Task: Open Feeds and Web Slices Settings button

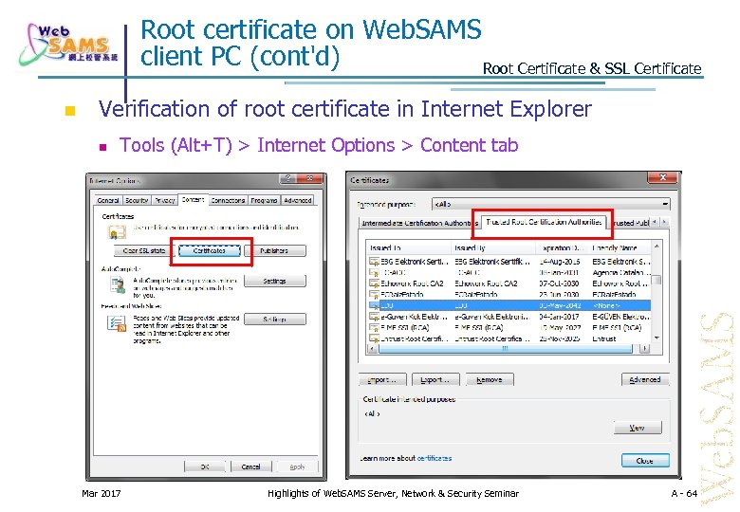Action: tap(275, 320)
